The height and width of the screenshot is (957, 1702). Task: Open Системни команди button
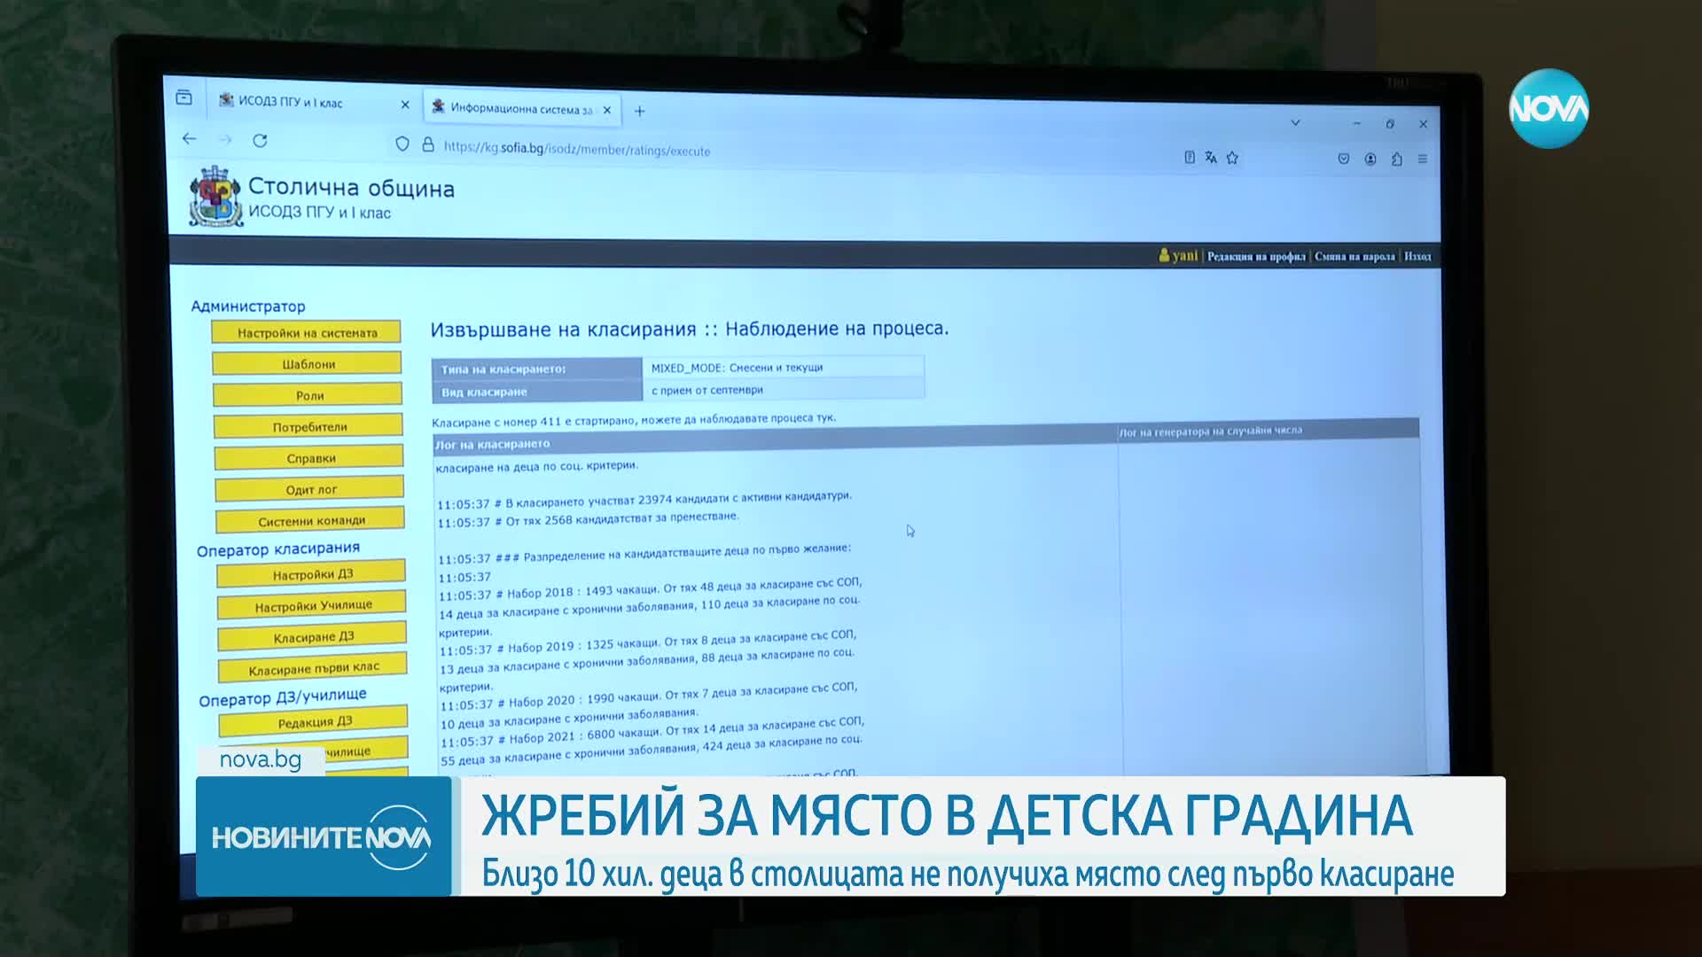(310, 520)
